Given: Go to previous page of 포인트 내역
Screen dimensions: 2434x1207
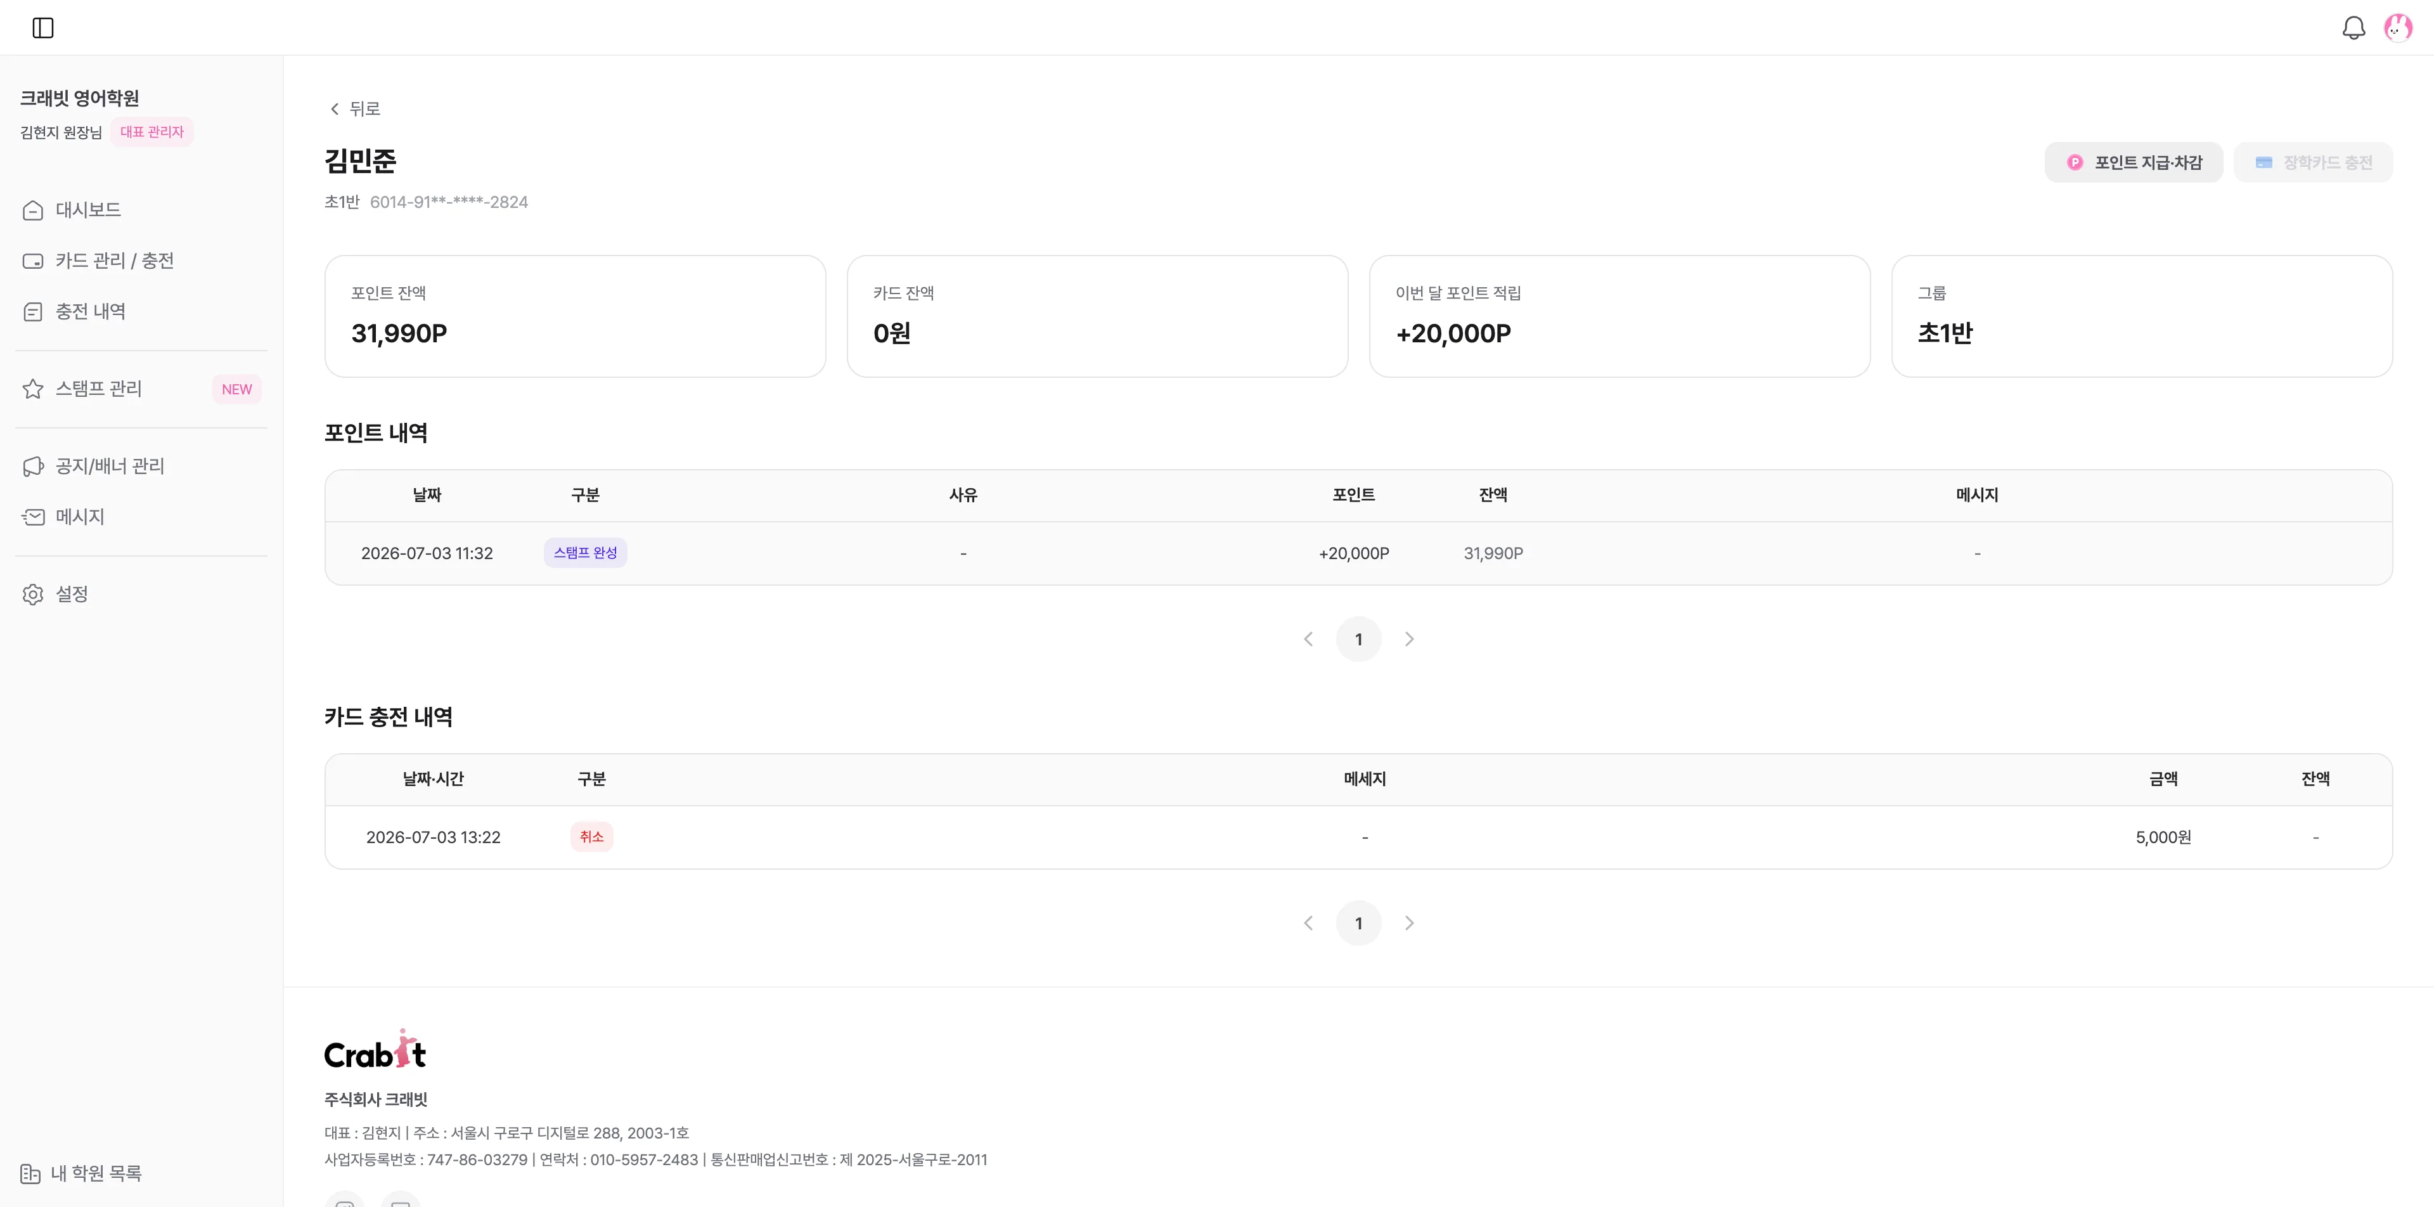Looking at the screenshot, I should (1308, 639).
